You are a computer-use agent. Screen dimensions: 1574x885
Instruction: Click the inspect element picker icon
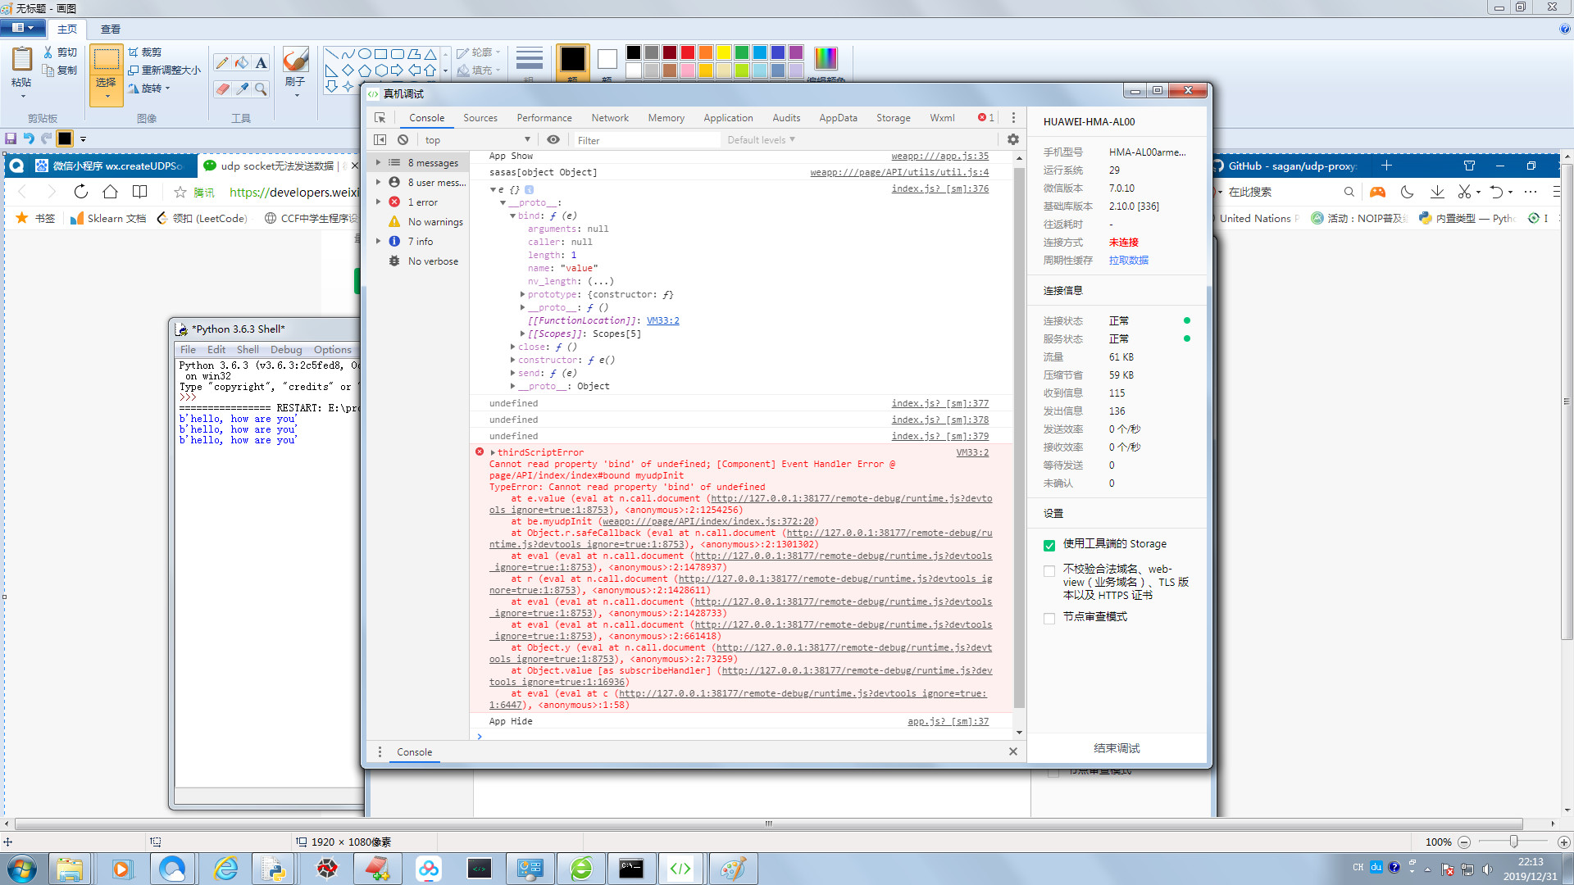click(380, 118)
